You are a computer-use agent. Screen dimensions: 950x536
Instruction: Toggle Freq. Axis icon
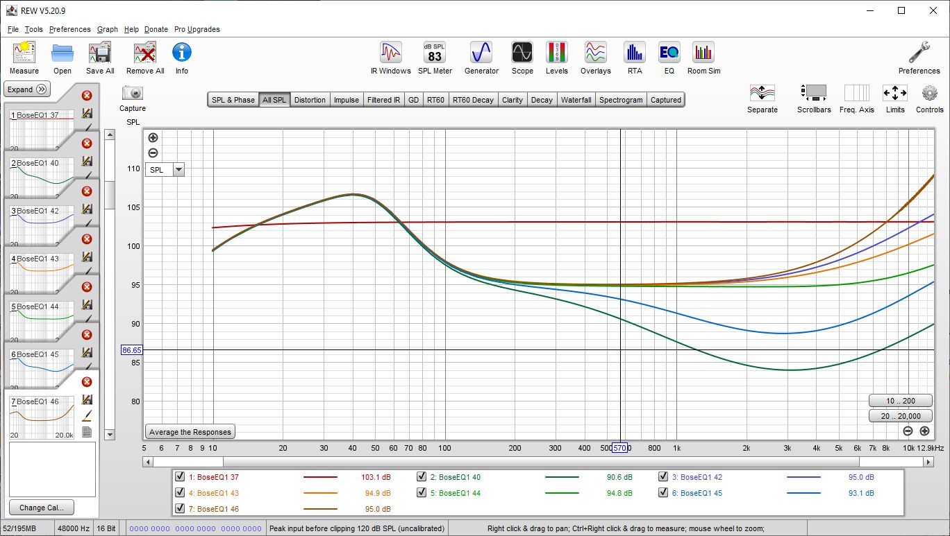pyautogui.click(x=857, y=93)
